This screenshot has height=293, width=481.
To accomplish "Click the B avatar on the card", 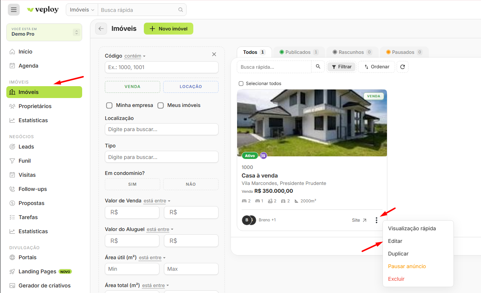I will coord(247,220).
